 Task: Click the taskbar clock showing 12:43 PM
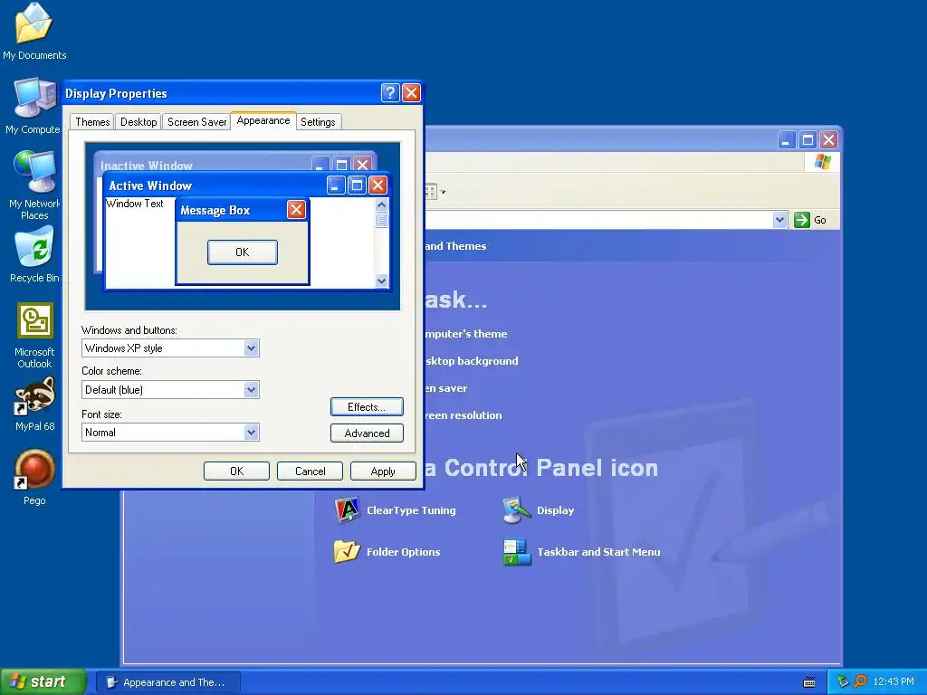click(894, 682)
